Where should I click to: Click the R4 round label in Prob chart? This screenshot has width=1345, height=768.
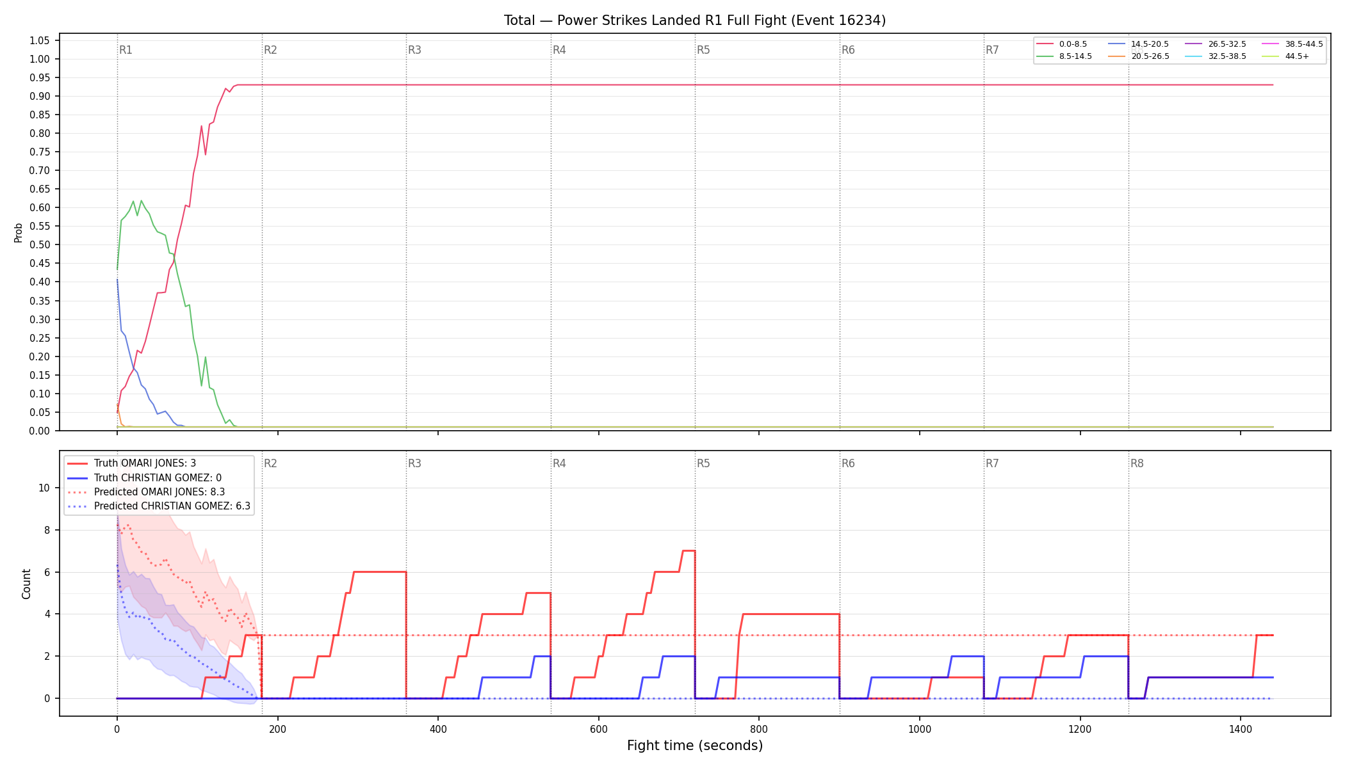click(559, 50)
